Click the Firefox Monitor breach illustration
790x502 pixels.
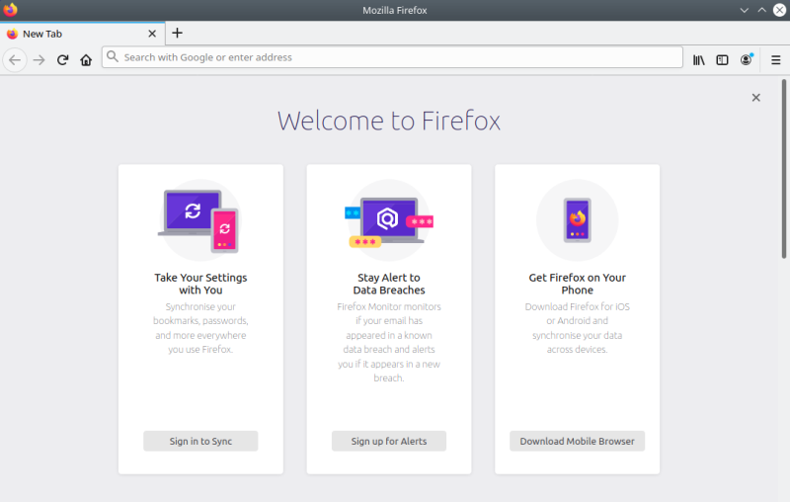pyautogui.click(x=389, y=220)
